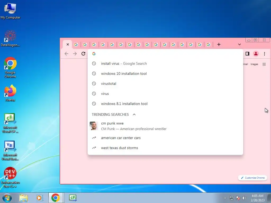Click the CM Punk thumbnail photo
This screenshot has height=203, width=271.
click(x=94, y=126)
